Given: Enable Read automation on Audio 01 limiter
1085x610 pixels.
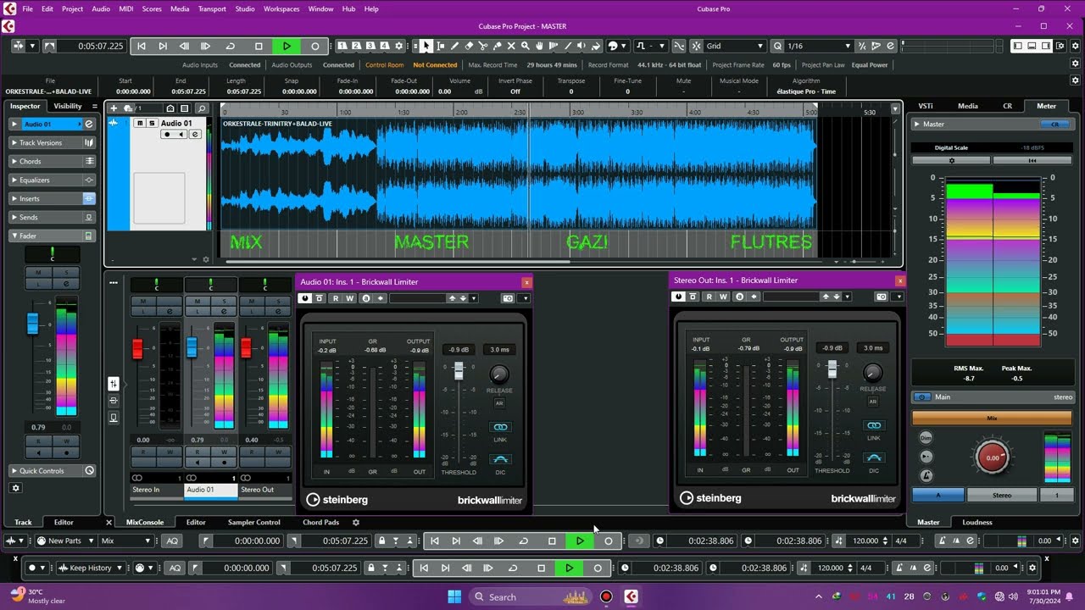Looking at the screenshot, I should click(336, 298).
